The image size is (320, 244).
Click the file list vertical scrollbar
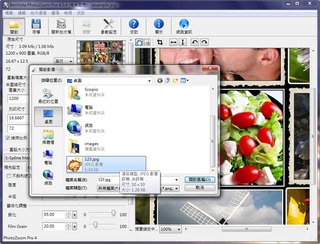coord(213,141)
